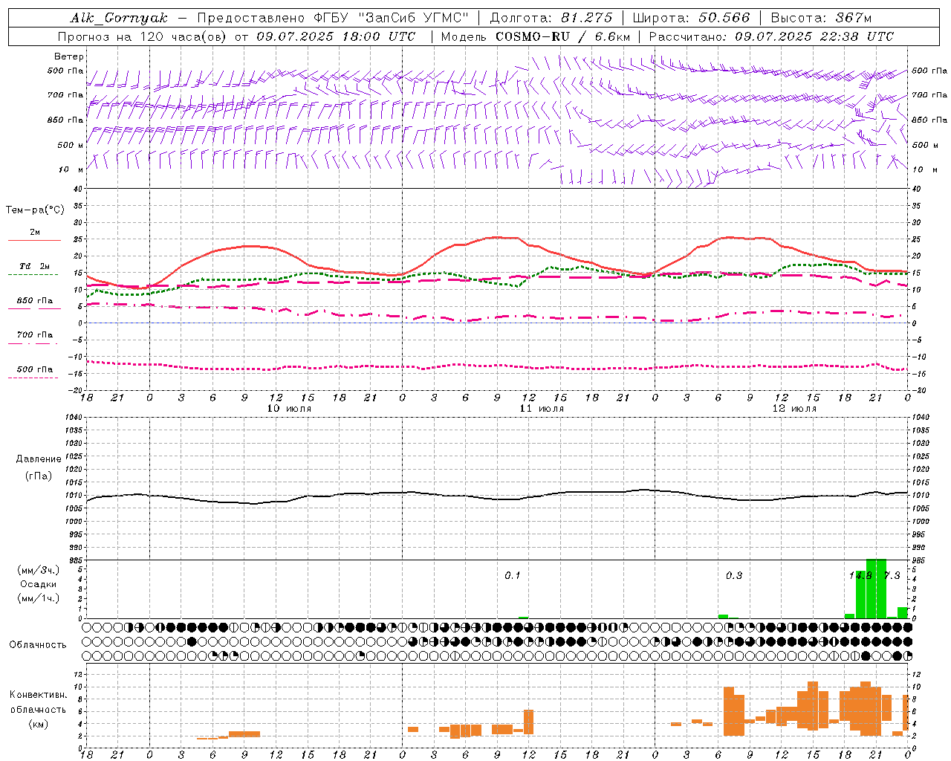This screenshot has width=951, height=761.
Task: Select the provider text ЗапСиб УГМС
Action: [x=414, y=18]
